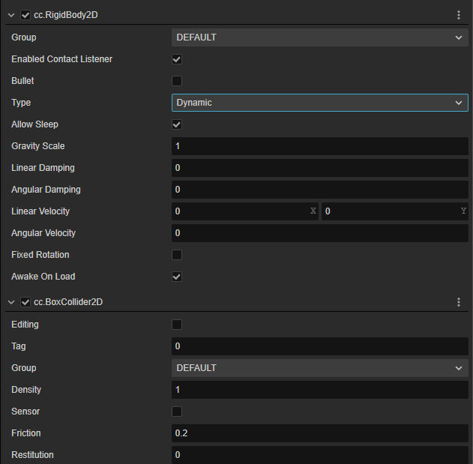Select the Friction value field

click(x=319, y=433)
